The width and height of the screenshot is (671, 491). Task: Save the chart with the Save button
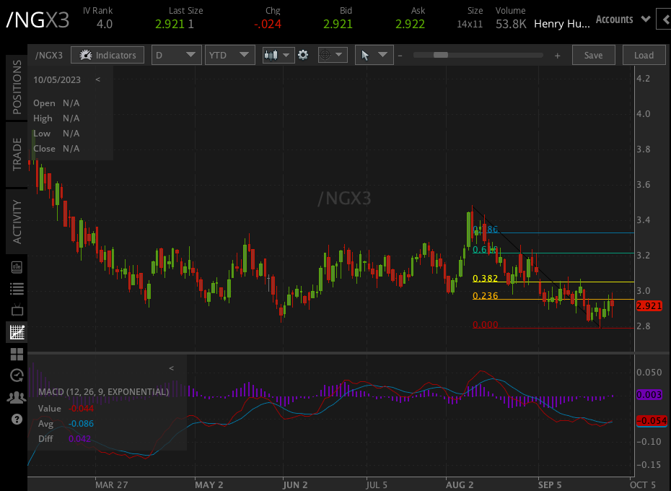tap(593, 55)
